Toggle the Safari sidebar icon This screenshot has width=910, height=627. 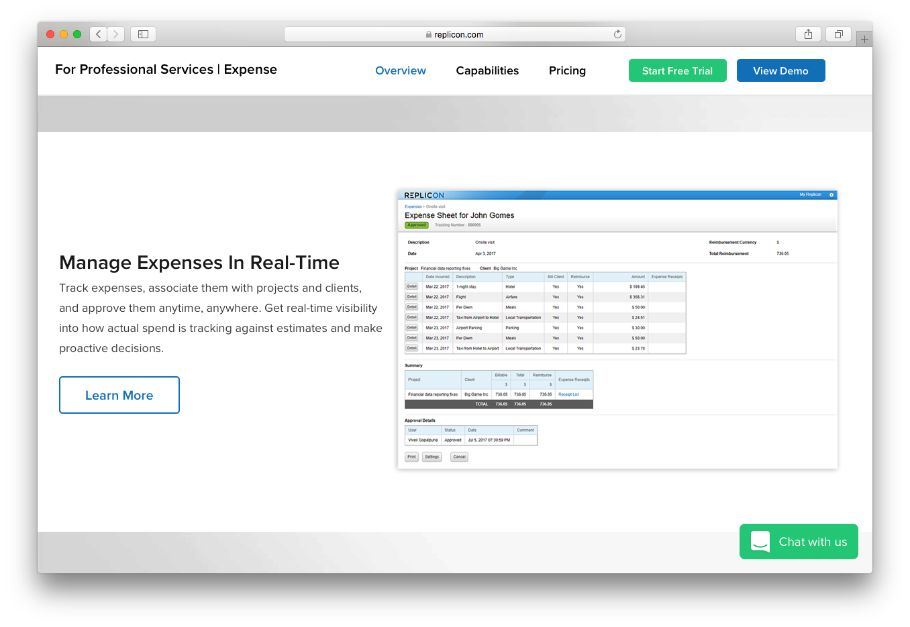pos(143,34)
